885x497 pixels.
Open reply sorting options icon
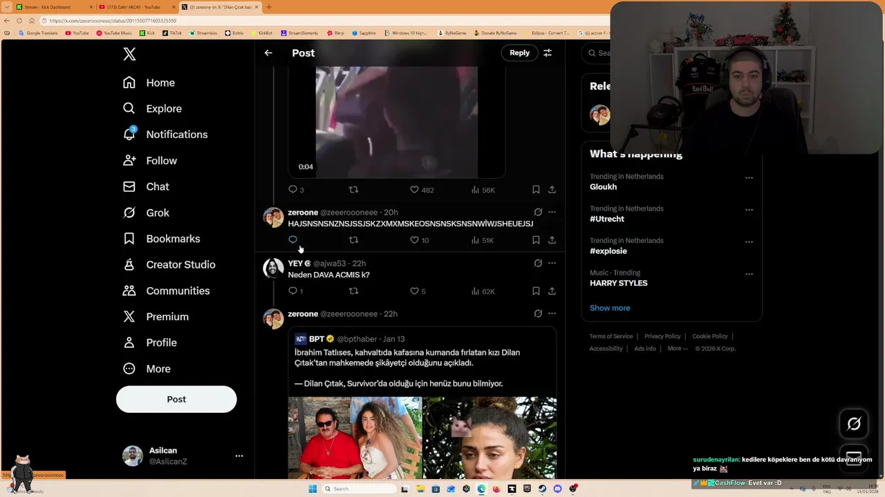[548, 52]
